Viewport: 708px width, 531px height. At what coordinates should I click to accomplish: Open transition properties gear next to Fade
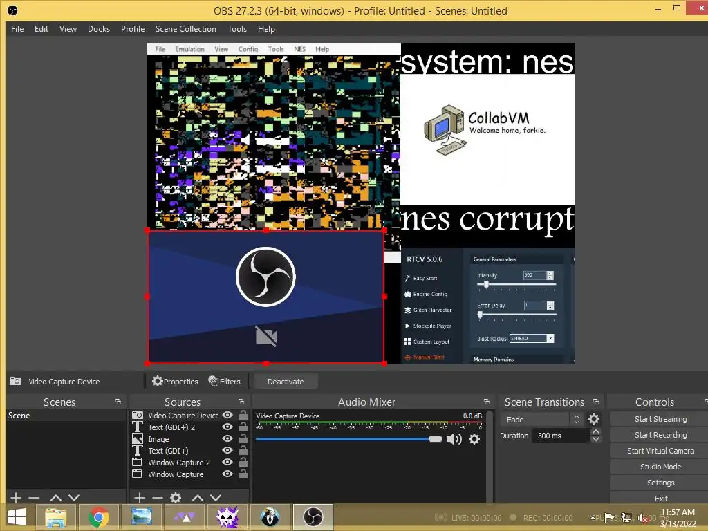click(594, 419)
